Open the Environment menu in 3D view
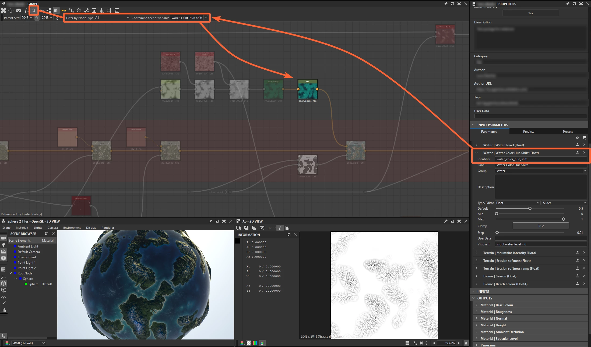Screen dimensions: 591x347 72,228
